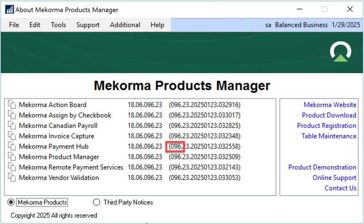Open the Online Support link
This screenshot has width=364, height=224.
[334, 177]
